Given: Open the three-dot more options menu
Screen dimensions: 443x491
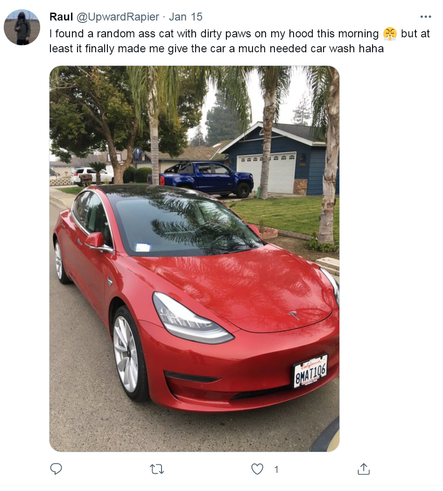Looking at the screenshot, I should [425, 17].
